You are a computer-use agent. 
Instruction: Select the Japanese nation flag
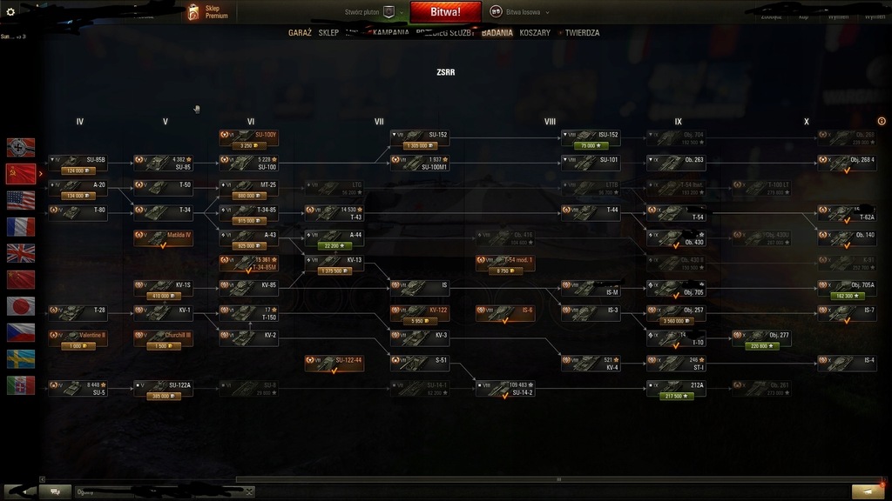point(21,306)
